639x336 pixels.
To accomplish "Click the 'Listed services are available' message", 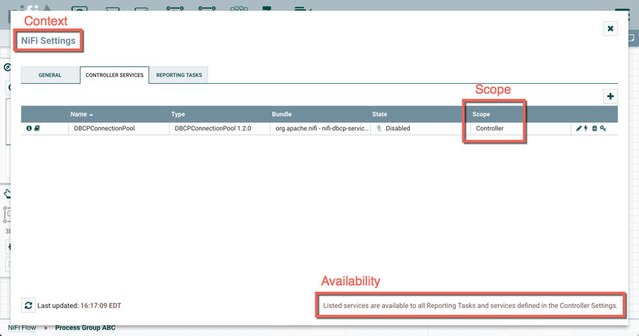I will tap(470, 305).
